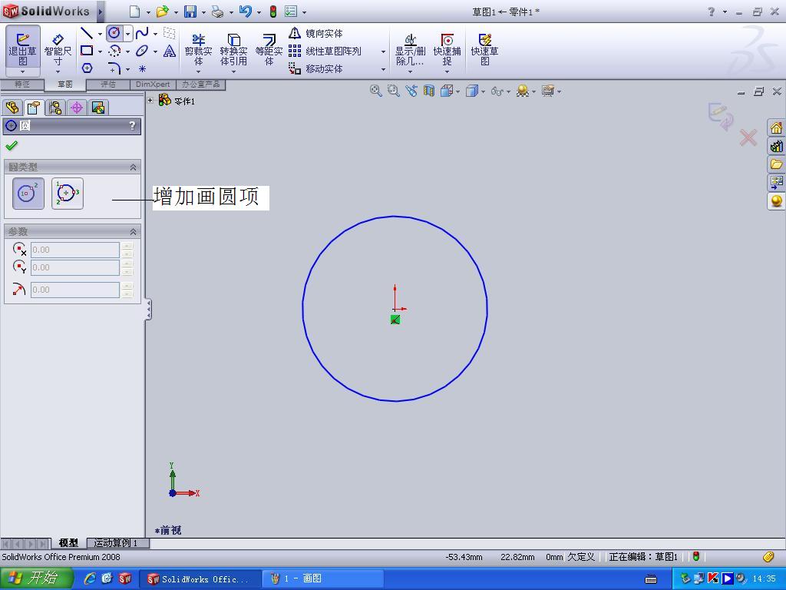This screenshot has height=590, width=786.
Task: Click help question mark in 圆 panel
Action: [x=132, y=126]
